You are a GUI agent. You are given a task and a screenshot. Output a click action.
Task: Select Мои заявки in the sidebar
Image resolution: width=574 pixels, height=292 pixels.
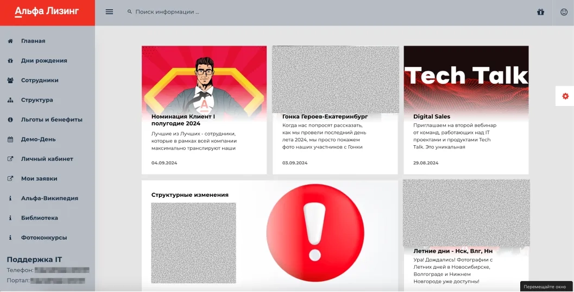click(x=39, y=179)
